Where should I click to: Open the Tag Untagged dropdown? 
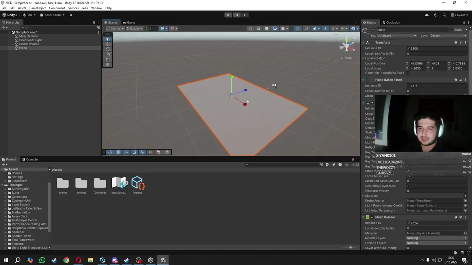396,36
